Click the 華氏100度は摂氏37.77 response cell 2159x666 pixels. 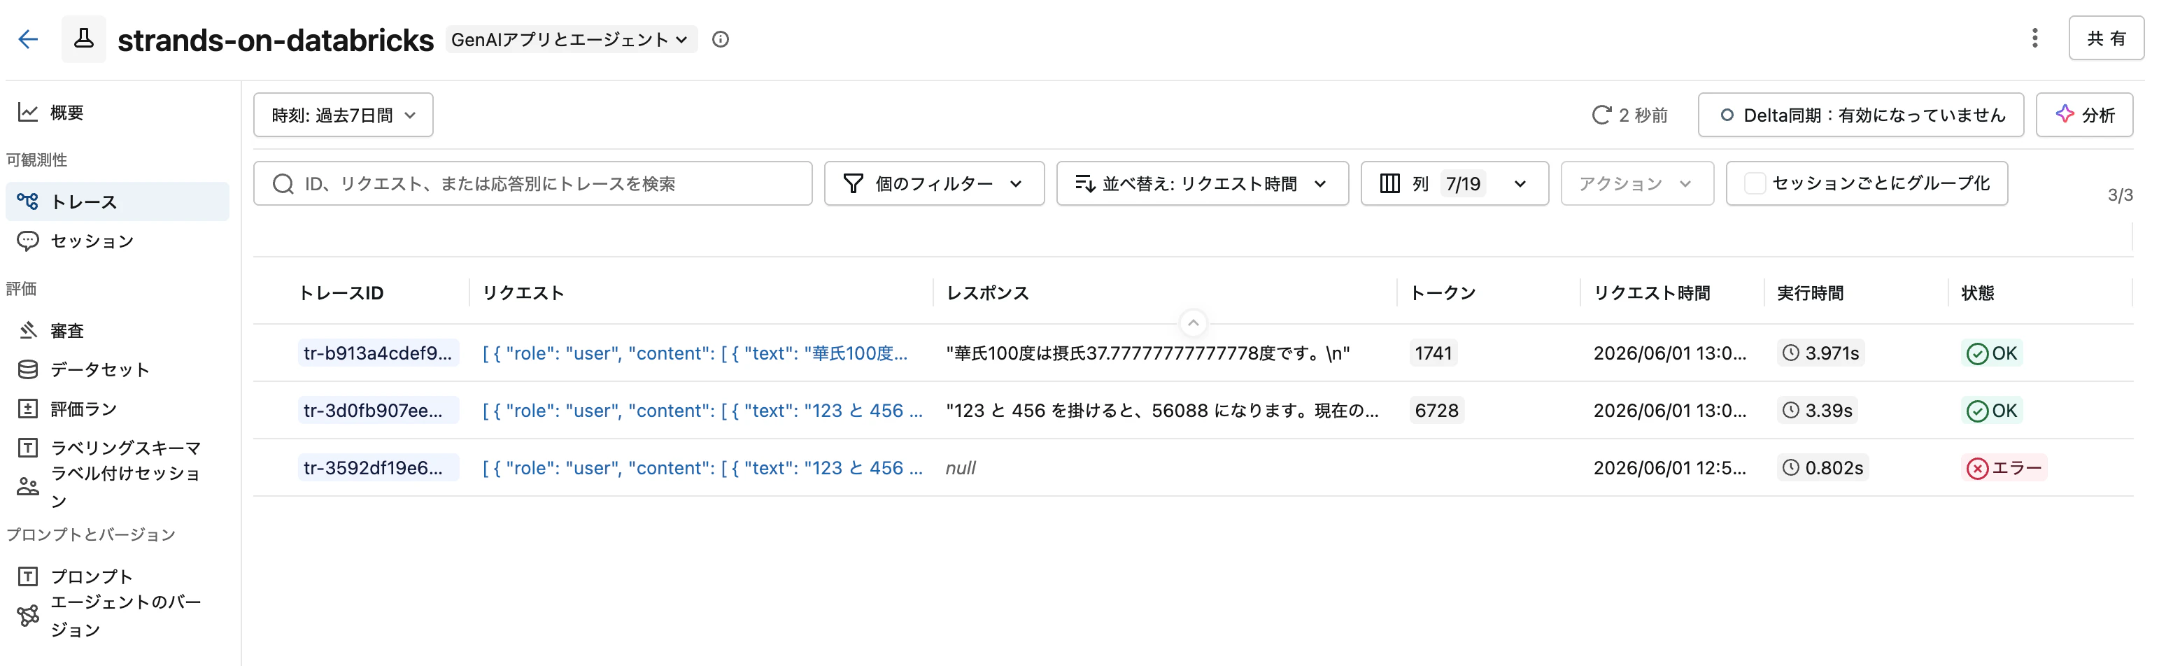[1147, 353]
